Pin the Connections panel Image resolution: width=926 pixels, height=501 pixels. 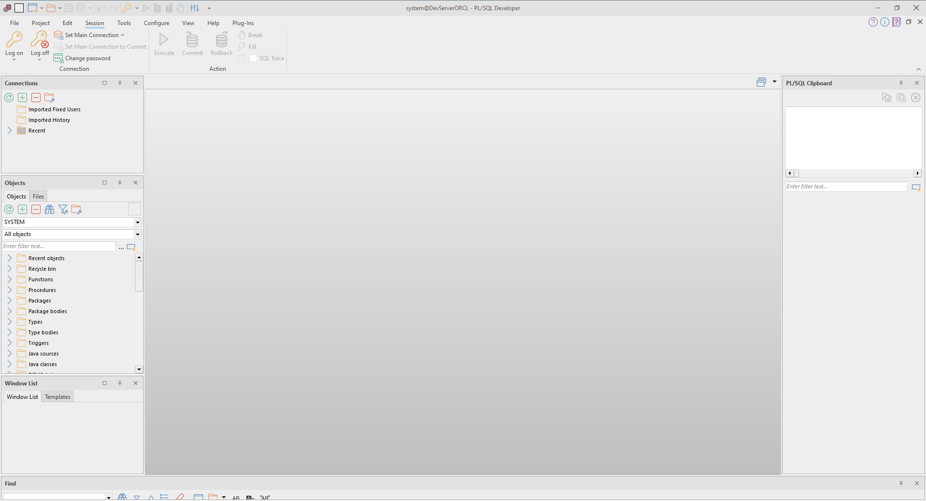(x=120, y=83)
